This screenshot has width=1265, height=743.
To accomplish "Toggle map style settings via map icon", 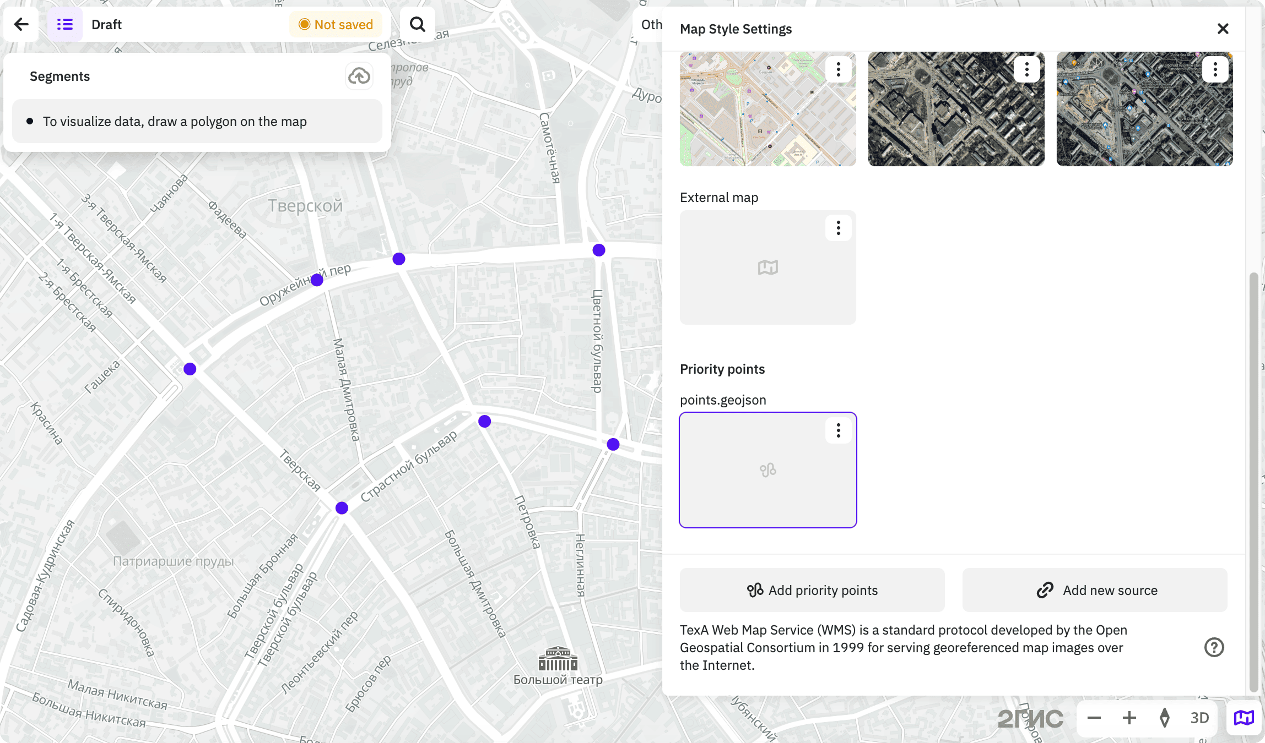I will (1244, 718).
